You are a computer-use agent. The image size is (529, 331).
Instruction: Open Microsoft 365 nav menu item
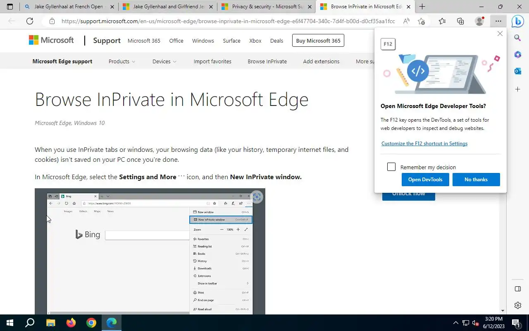[x=144, y=41]
